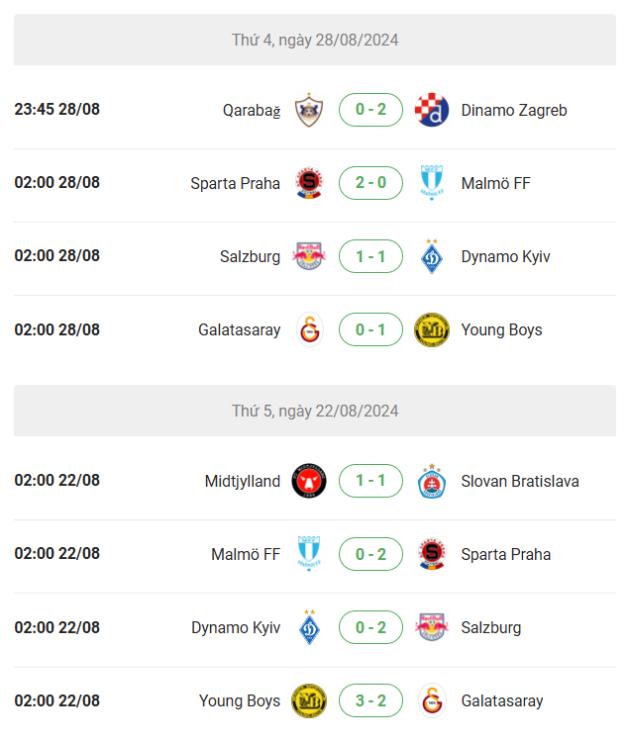Click the Dynamo Kyiv diamond crest on 28/08

click(x=431, y=256)
